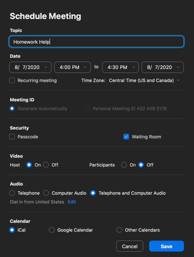
Task: Save the scheduled meeting
Action: [x=166, y=246]
